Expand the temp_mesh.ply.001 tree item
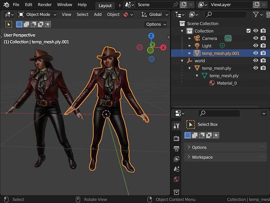This screenshot has height=203, width=270. tap(190, 53)
